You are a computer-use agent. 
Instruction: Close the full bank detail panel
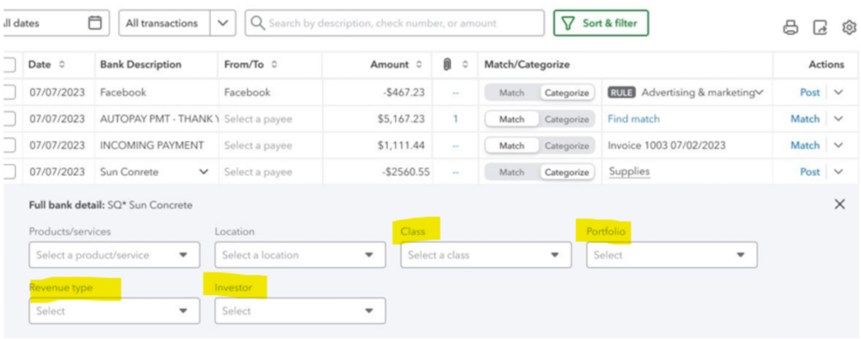[x=840, y=204]
